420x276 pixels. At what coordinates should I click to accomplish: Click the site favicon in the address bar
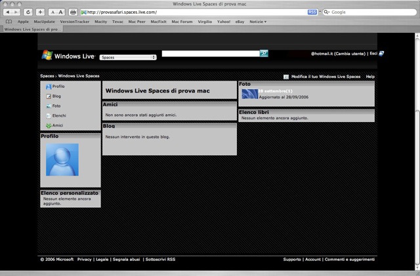pos(83,12)
